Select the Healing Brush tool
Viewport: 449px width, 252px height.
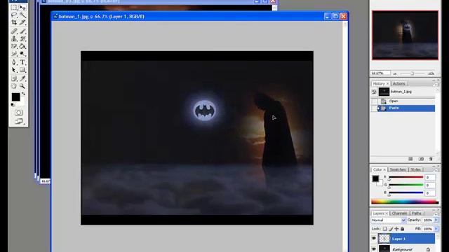click(x=14, y=31)
